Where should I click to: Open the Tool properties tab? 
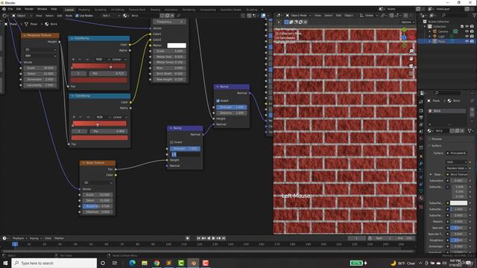[x=421, y=102]
